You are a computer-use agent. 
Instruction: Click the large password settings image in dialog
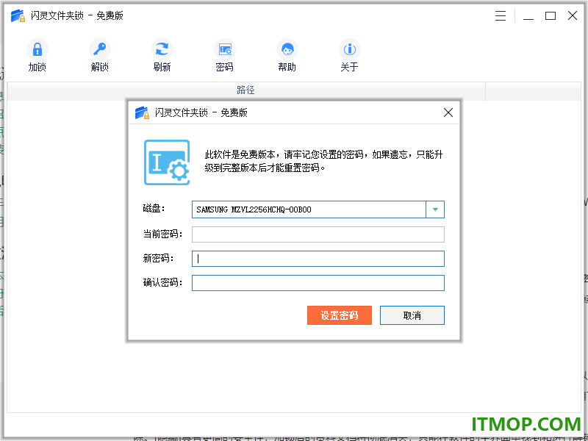[167, 162]
